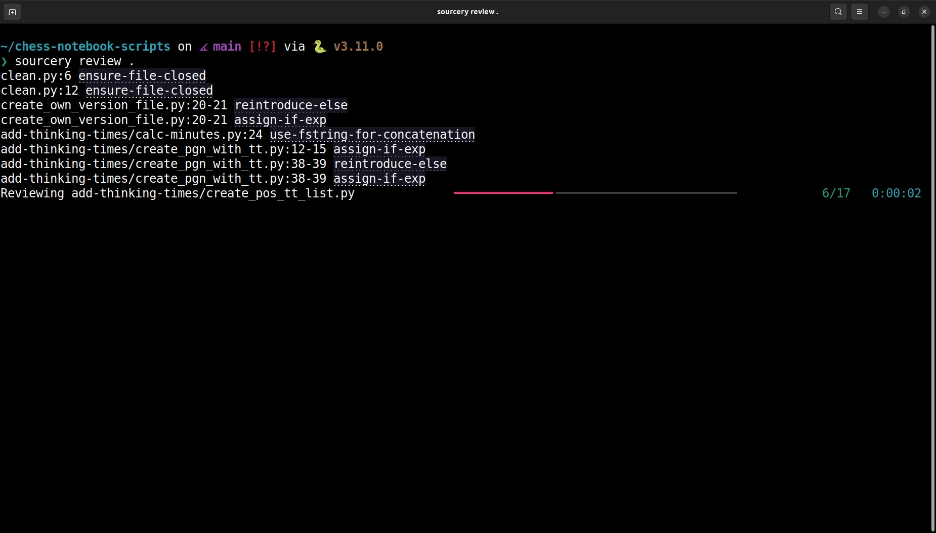Open ensure-file-closed link for clean.py:12
Viewport: 936px width, 533px height.
click(x=149, y=91)
